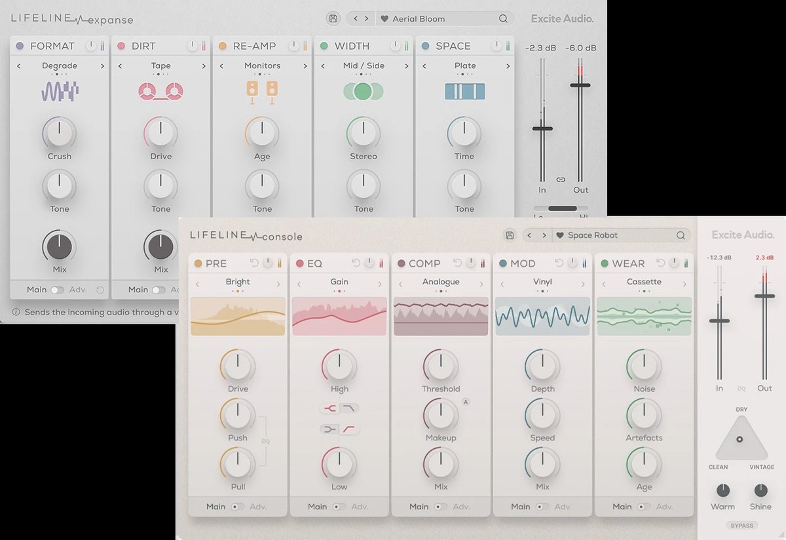Adjust the Out fader in Console

click(x=764, y=296)
